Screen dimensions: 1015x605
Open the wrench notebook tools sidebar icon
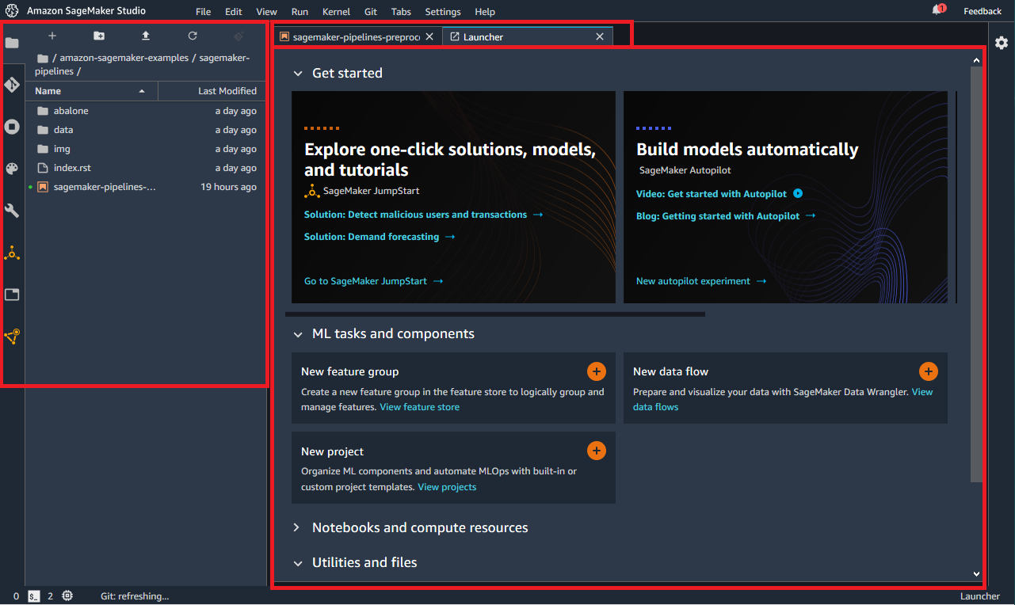12,211
